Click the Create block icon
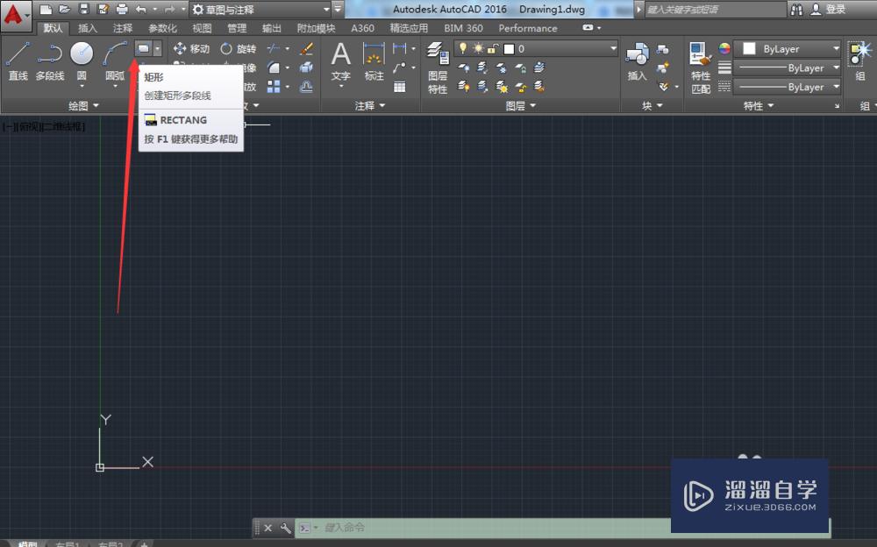The image size is (877, 547). [663, 49]
